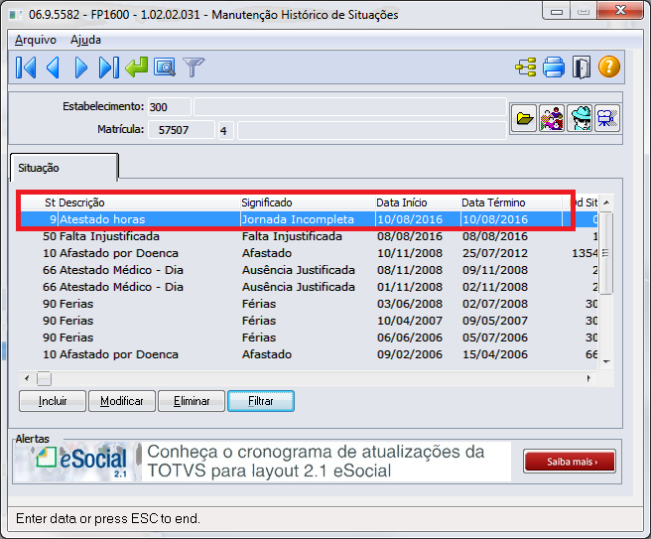Image resolution: width=651 pixels, height=539 pixels.
Task: Click the list's scroll up arrow
Action: coord(606,202)
